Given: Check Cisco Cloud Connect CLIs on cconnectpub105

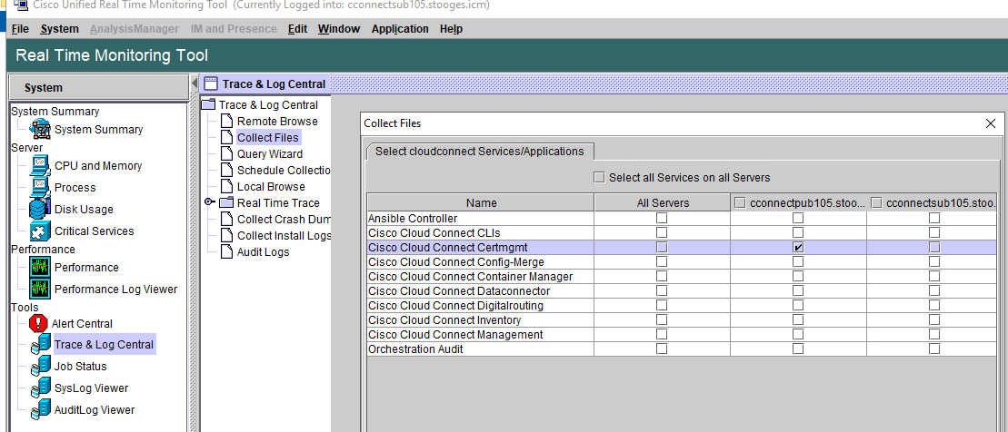Looking at the screenshot, I should (x=798, y=232).
